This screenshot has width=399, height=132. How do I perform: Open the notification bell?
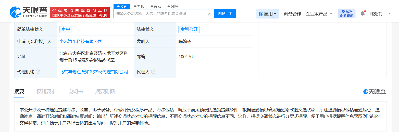tap(363, 13)
